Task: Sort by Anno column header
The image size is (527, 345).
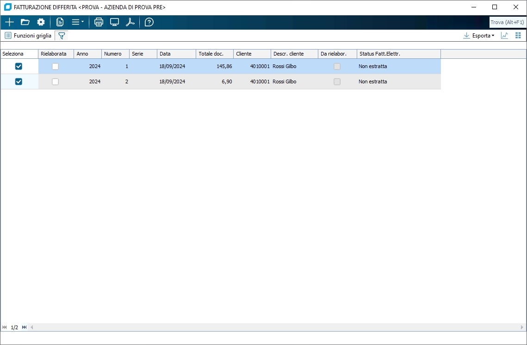Action: [88, 54]
